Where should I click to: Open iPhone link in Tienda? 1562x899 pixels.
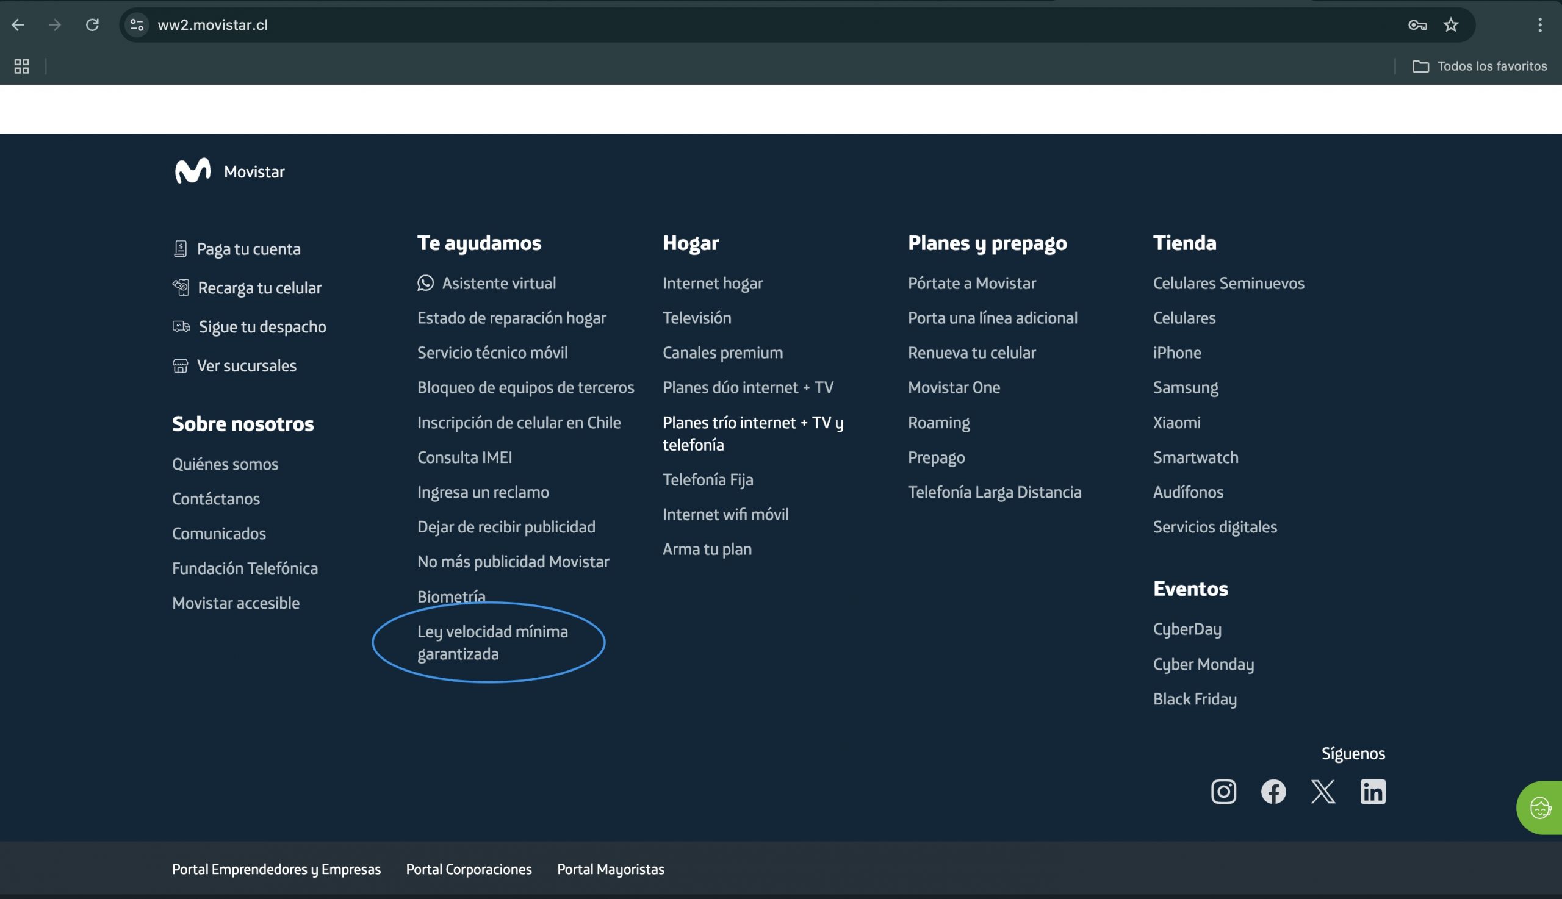(1177, 352)
